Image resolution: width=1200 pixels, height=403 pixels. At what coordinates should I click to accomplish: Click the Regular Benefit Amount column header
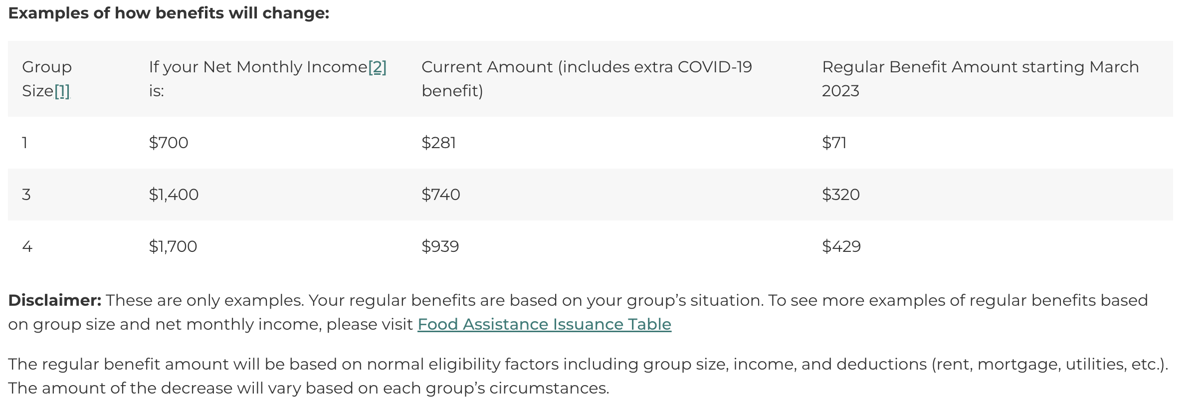point(980,79)
